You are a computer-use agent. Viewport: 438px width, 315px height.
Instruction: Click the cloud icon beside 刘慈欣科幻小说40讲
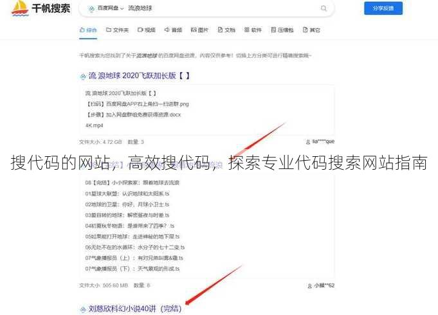click(83, 309)
